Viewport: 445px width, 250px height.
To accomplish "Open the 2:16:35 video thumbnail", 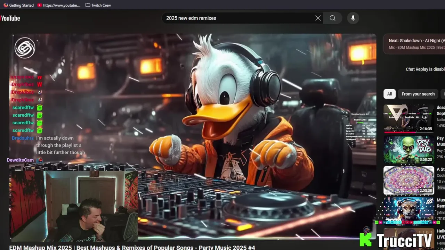I will point(409,119).
